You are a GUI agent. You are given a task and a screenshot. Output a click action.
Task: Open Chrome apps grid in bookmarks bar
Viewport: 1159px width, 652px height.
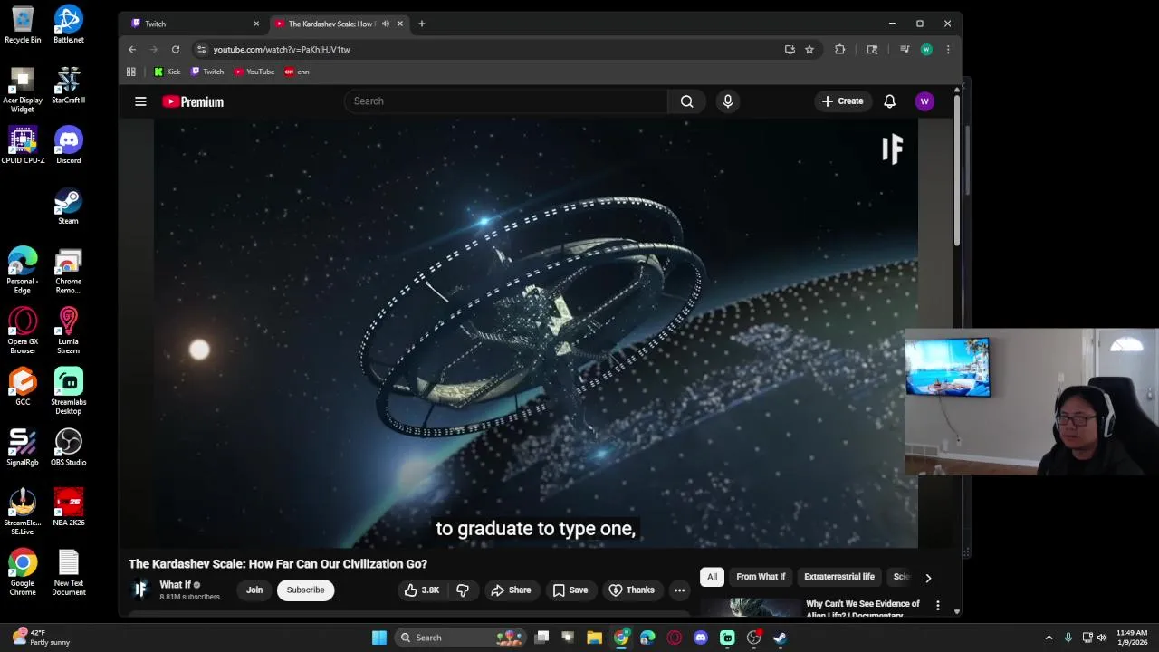(131, 72)
